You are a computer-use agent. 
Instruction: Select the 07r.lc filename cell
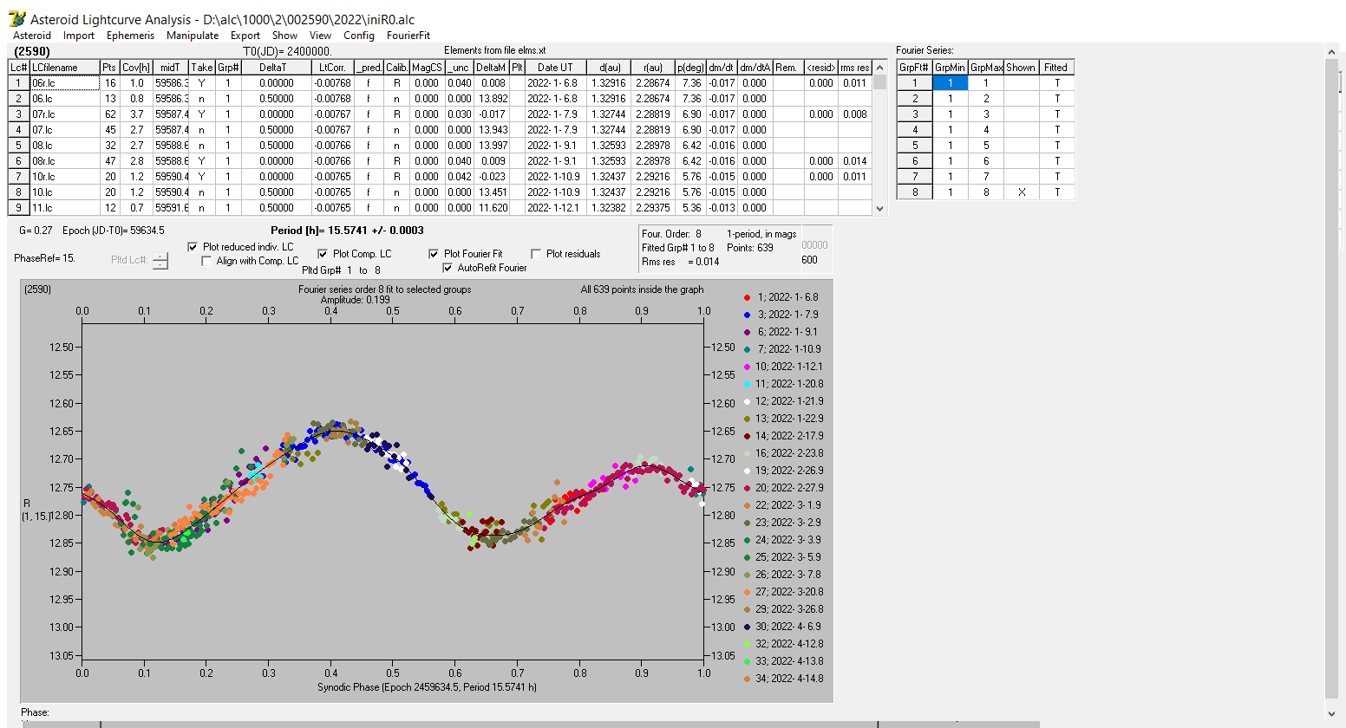pos(65,114)
